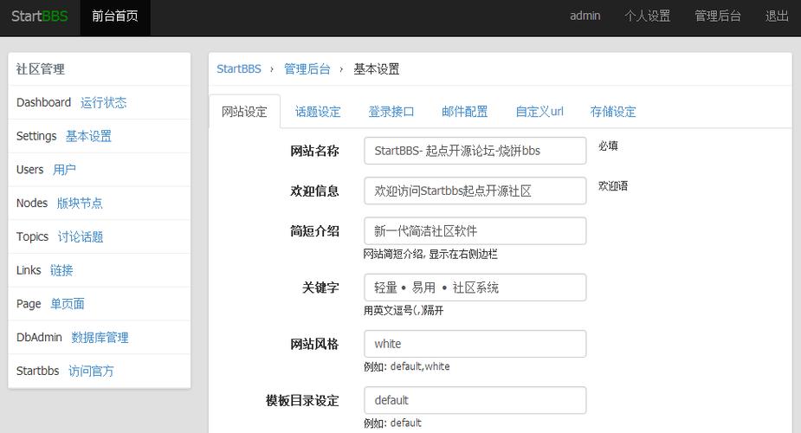Focus the 网站风格 input field
This screenshot has height=433, width=801.
point(475,344)
